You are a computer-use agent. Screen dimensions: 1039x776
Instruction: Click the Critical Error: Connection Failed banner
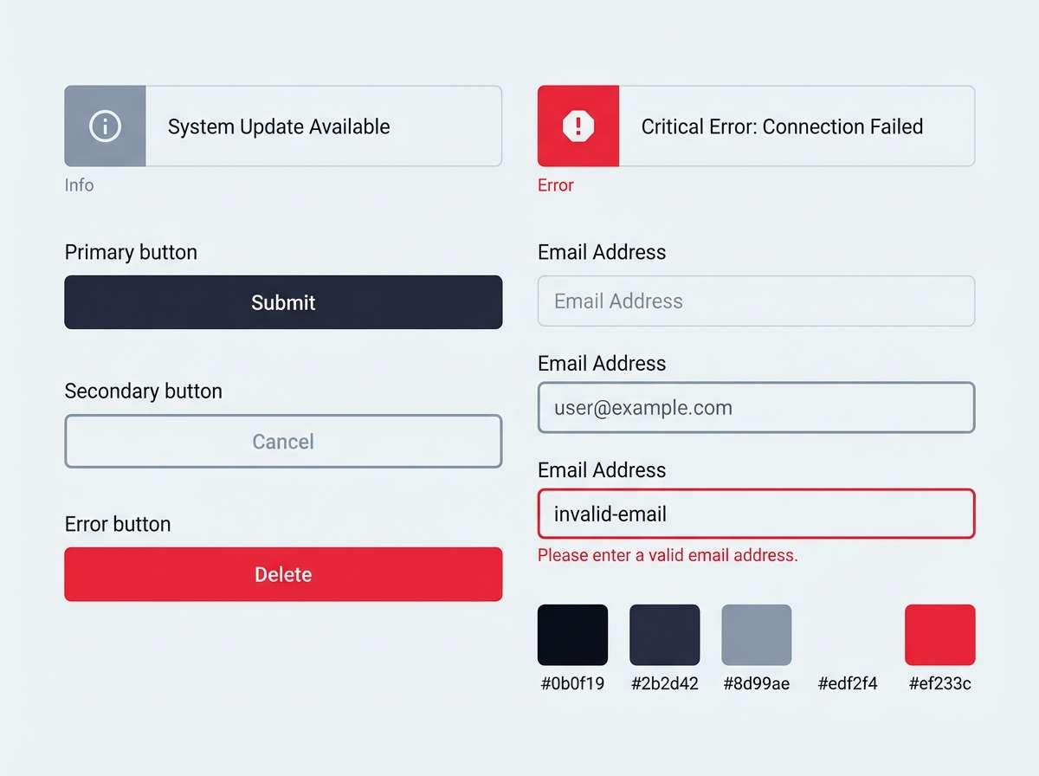click(x=781, y=126)
